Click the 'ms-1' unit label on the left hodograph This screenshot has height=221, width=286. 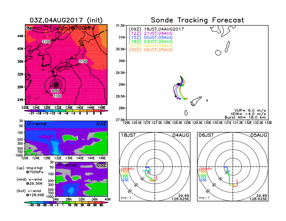click(x=126, y=198)
